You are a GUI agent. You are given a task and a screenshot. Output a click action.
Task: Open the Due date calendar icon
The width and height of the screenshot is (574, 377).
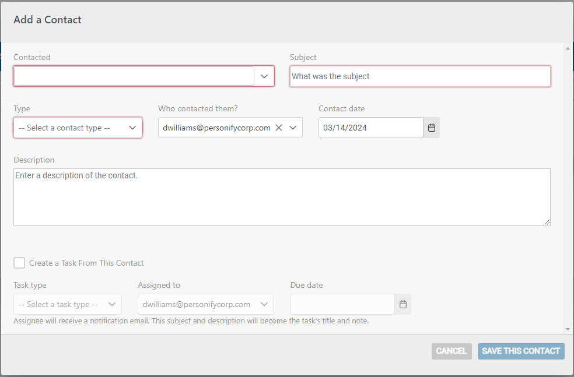403,304
